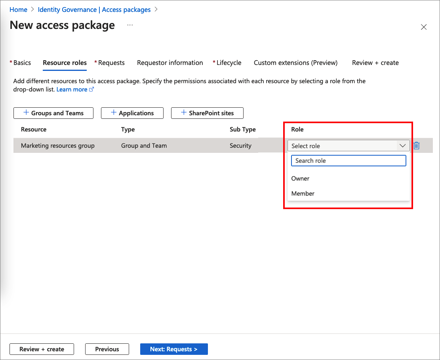The height and width of the screenshot is (360, 440).
Task: Select Custom extensions (Preview) tab
Action: [x=295, y=63]
